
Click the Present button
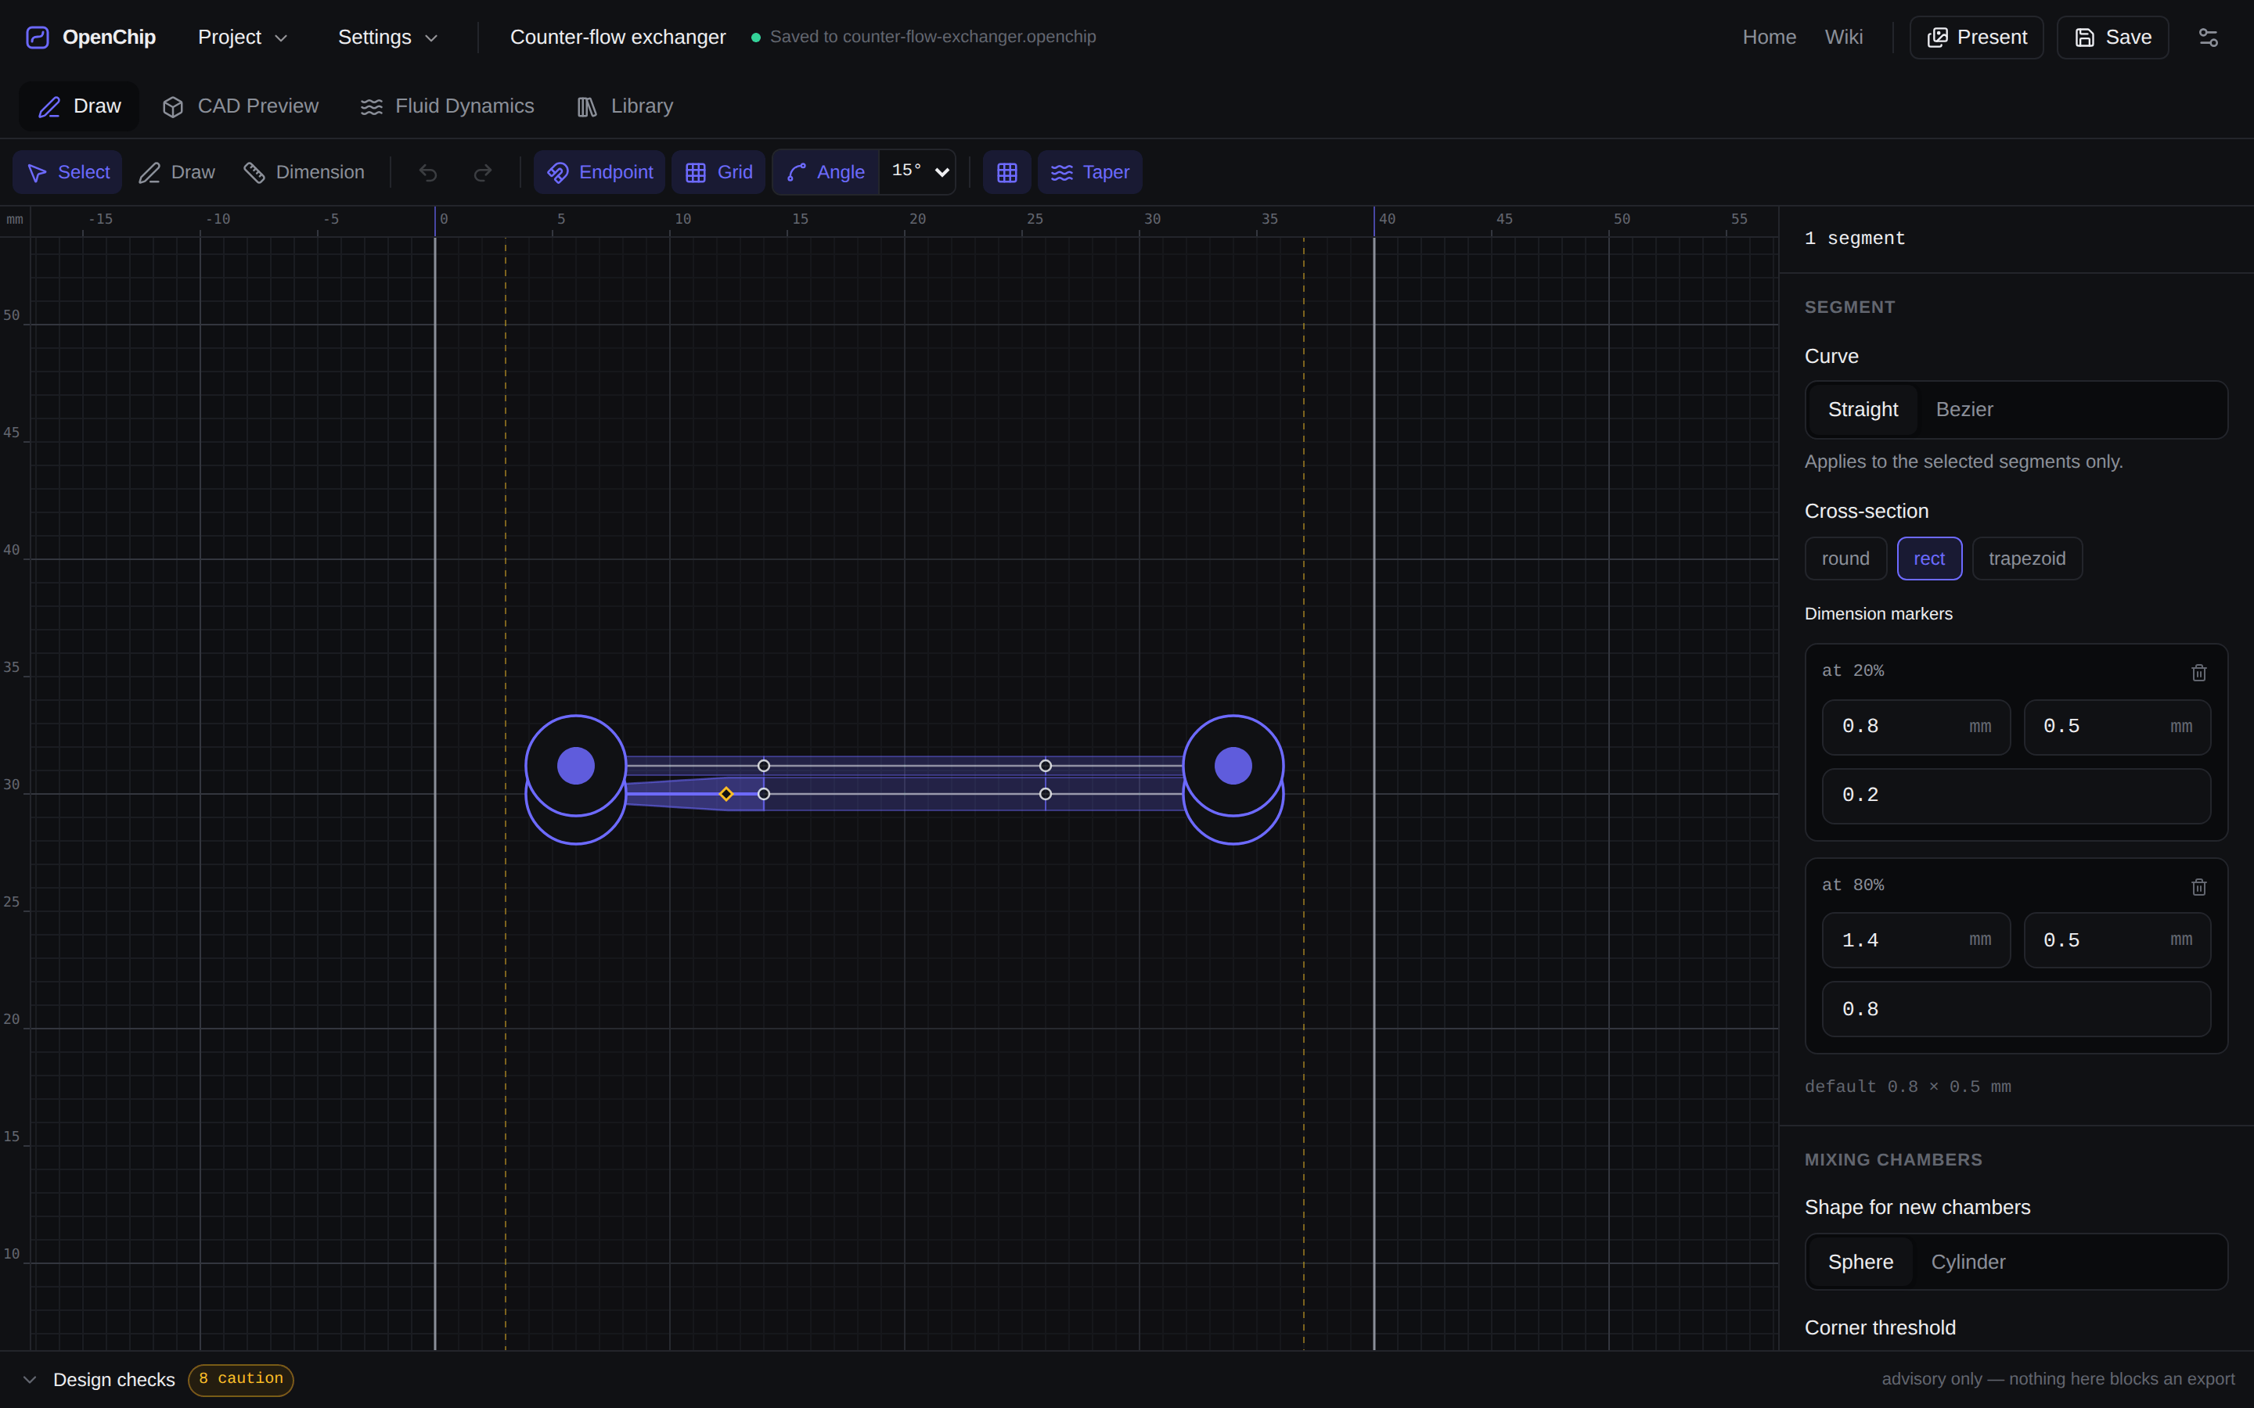(x=1976, y=38)
